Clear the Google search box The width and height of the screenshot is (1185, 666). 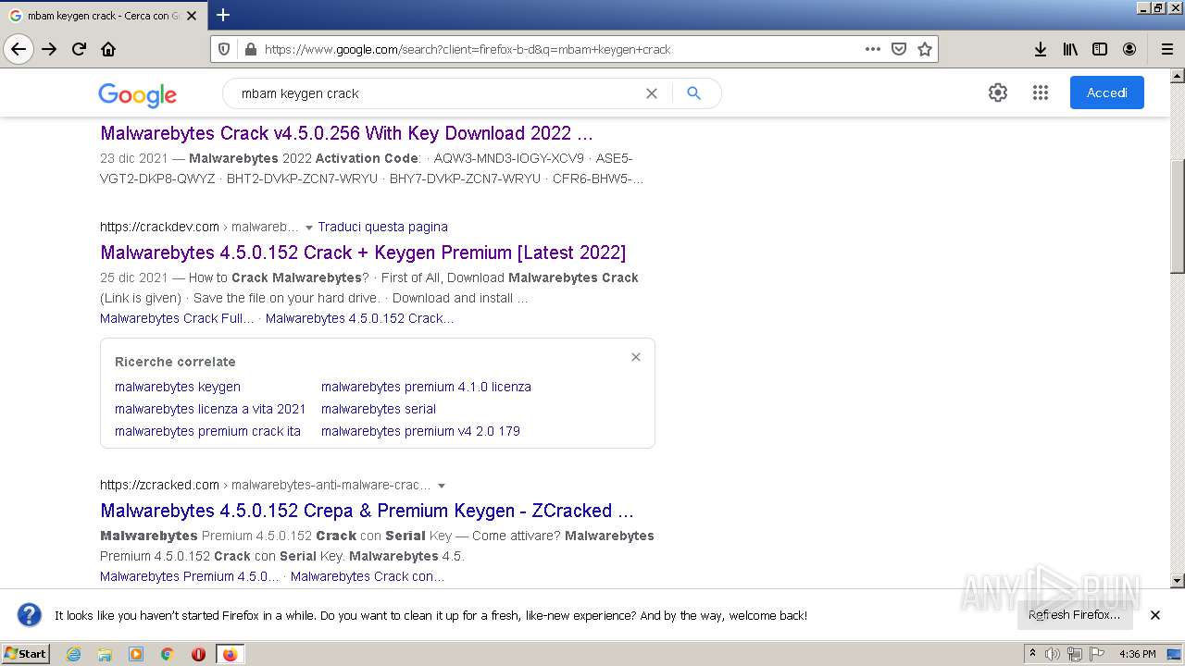[651, 93]
